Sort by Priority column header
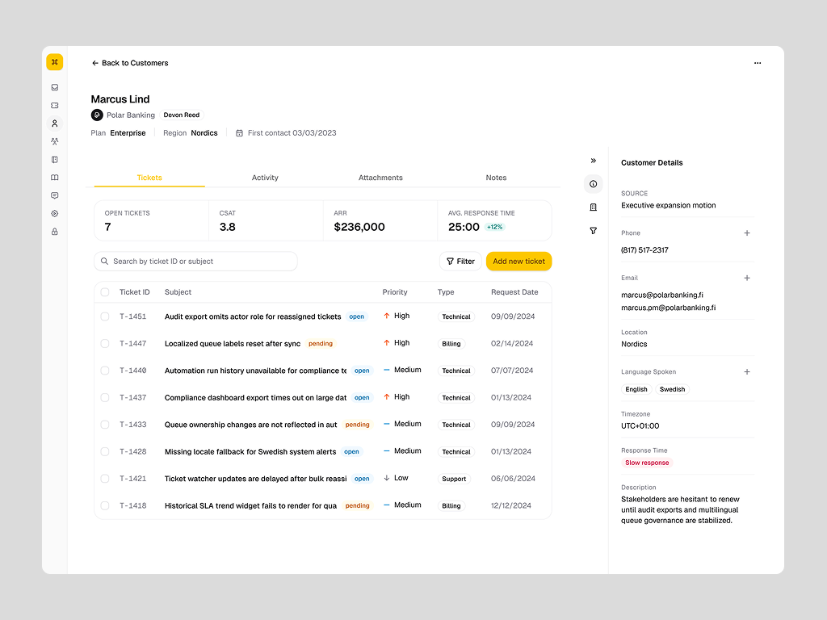This screenshot has width=827, height=620. pos(394,292)
